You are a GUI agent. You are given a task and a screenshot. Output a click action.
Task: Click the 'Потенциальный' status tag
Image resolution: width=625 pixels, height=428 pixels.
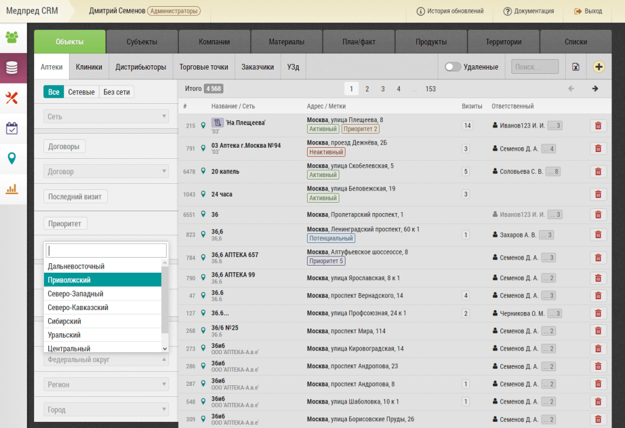[x=331, y=238]
